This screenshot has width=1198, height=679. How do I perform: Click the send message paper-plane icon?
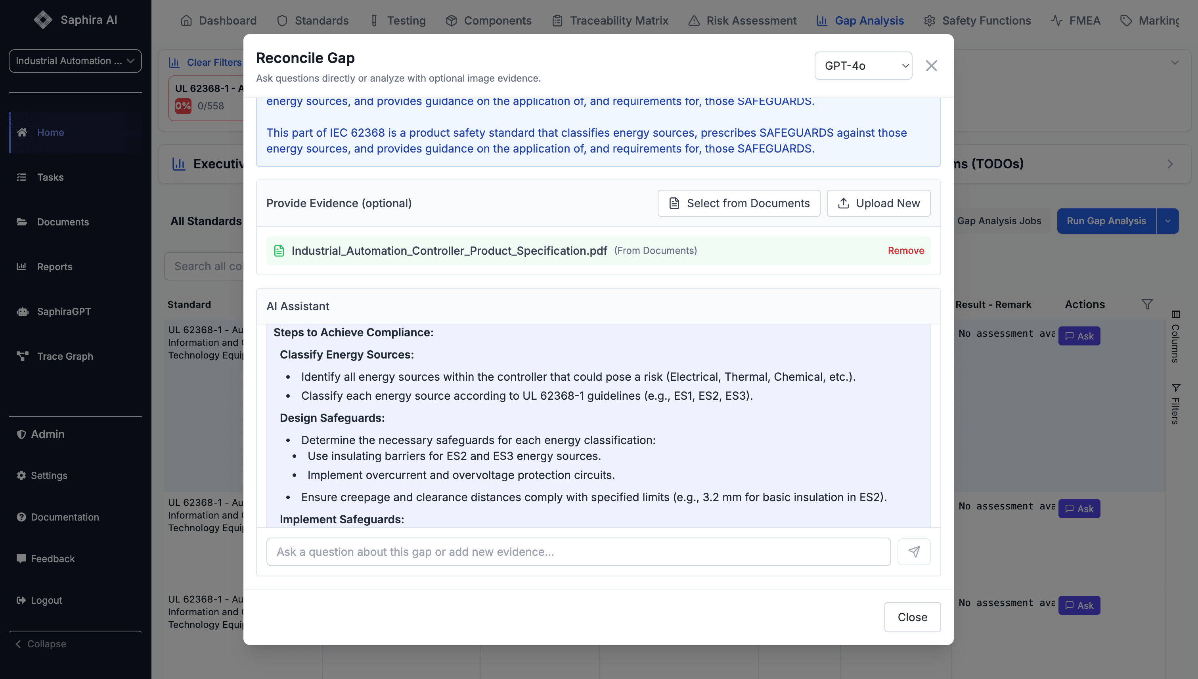tap(913, 552)
